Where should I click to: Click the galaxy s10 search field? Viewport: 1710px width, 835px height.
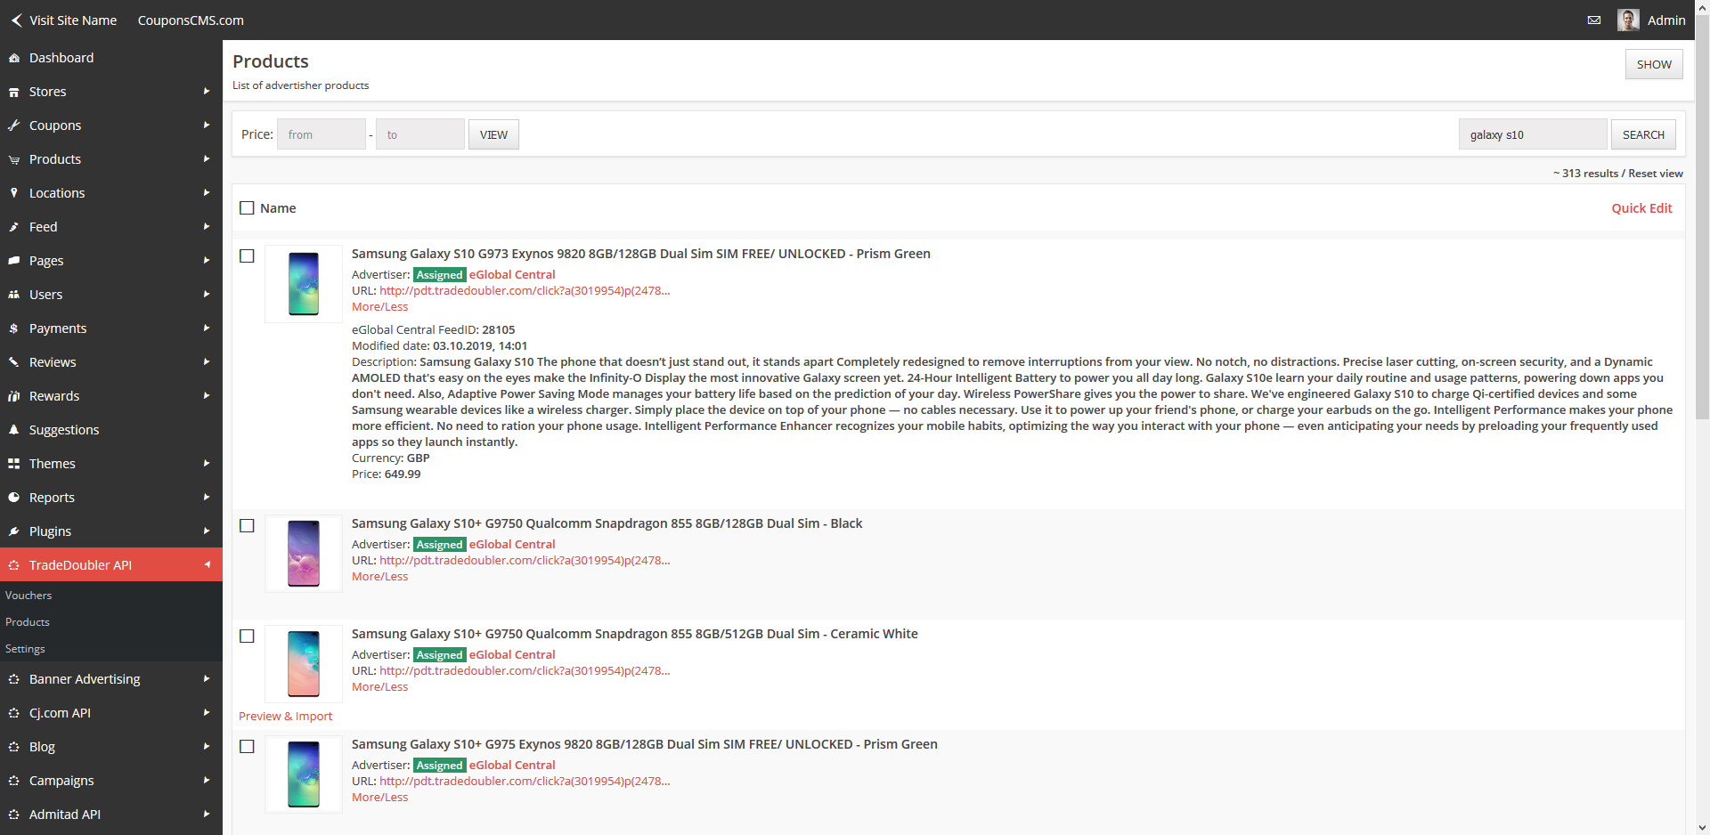point(1533,134)
